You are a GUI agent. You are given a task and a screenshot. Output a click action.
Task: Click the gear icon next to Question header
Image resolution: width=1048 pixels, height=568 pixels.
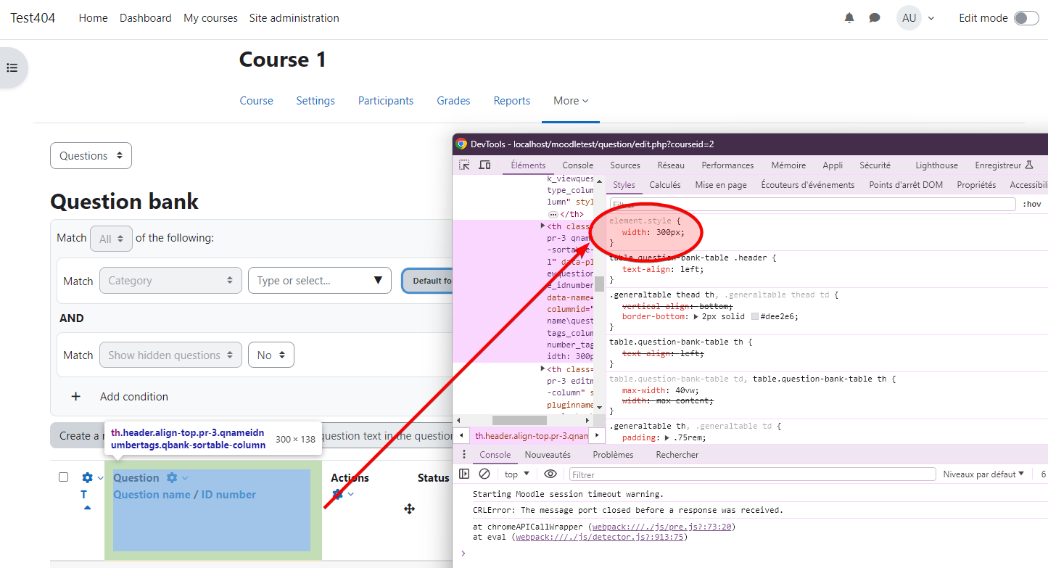(172, 477)
